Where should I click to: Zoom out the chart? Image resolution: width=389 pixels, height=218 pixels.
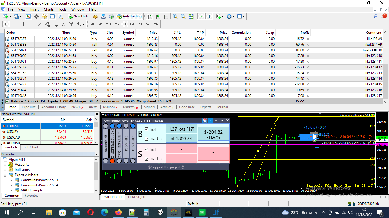(183, 16)
